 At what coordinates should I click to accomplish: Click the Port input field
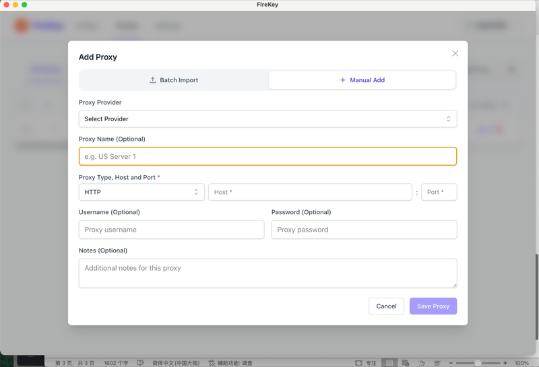tap(439, 192)
